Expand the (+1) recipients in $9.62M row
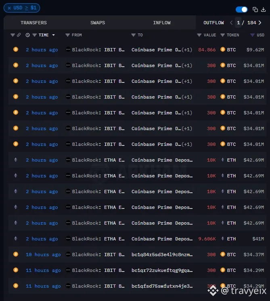This screenshot has width=270, height=301. click(187, 50)
